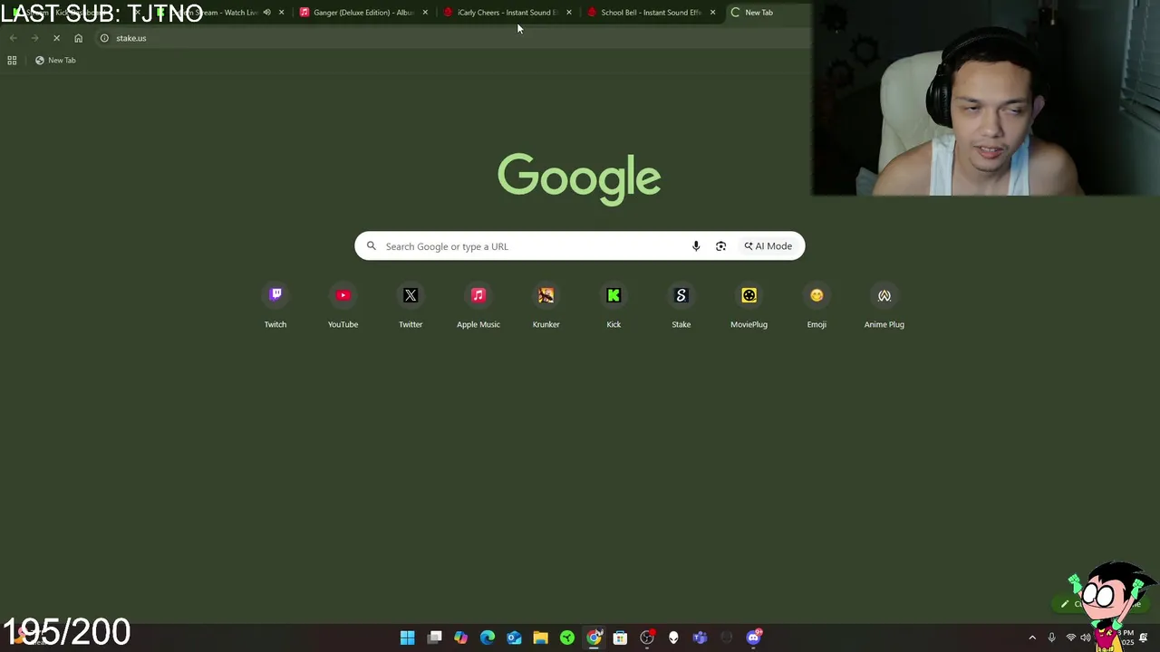
Task: Switch to the iCarly Cheers sound tab
Action: (x=506, y=13)
